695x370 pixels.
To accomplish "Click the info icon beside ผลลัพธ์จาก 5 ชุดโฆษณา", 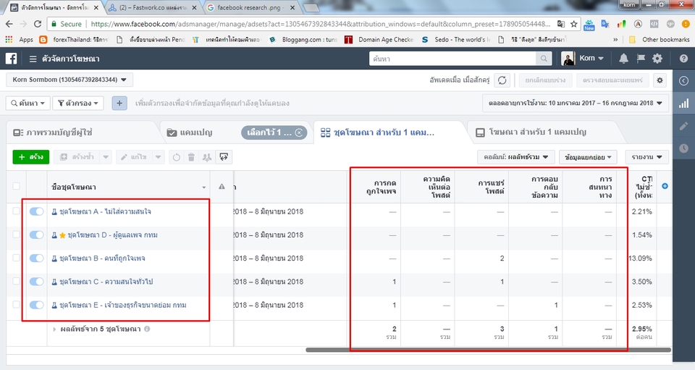I will tap(147, 329).
